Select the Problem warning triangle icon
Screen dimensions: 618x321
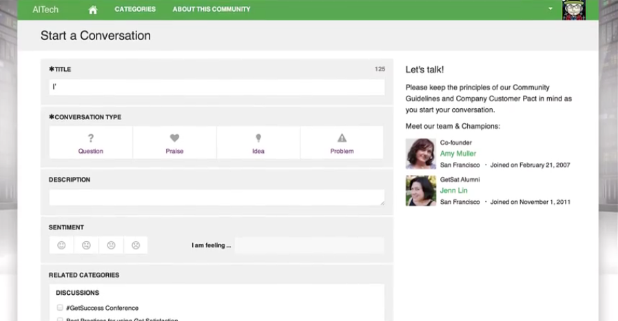(342, 138)
